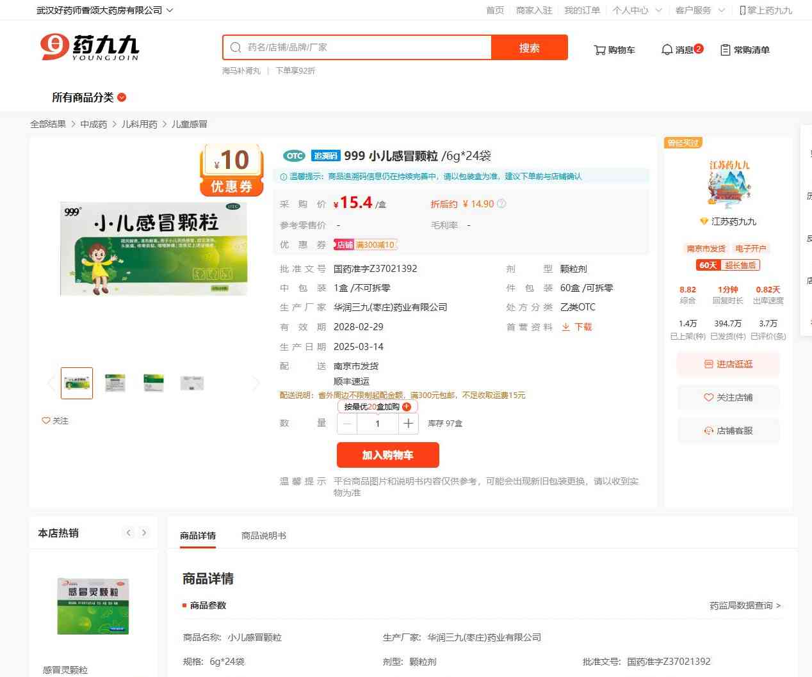Click the orange 搜索 button
The width and height of the screenshot is (812, 677).
(x=529, y=48)
